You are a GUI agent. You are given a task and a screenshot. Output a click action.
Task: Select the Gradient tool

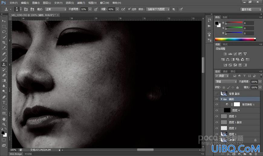click(4, 81)
